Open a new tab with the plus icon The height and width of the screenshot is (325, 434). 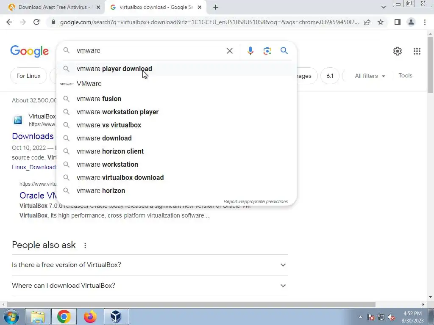tap(216, 7)
